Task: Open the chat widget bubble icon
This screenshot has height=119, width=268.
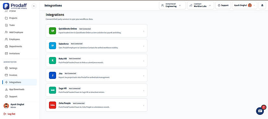Action: (260, 111)
